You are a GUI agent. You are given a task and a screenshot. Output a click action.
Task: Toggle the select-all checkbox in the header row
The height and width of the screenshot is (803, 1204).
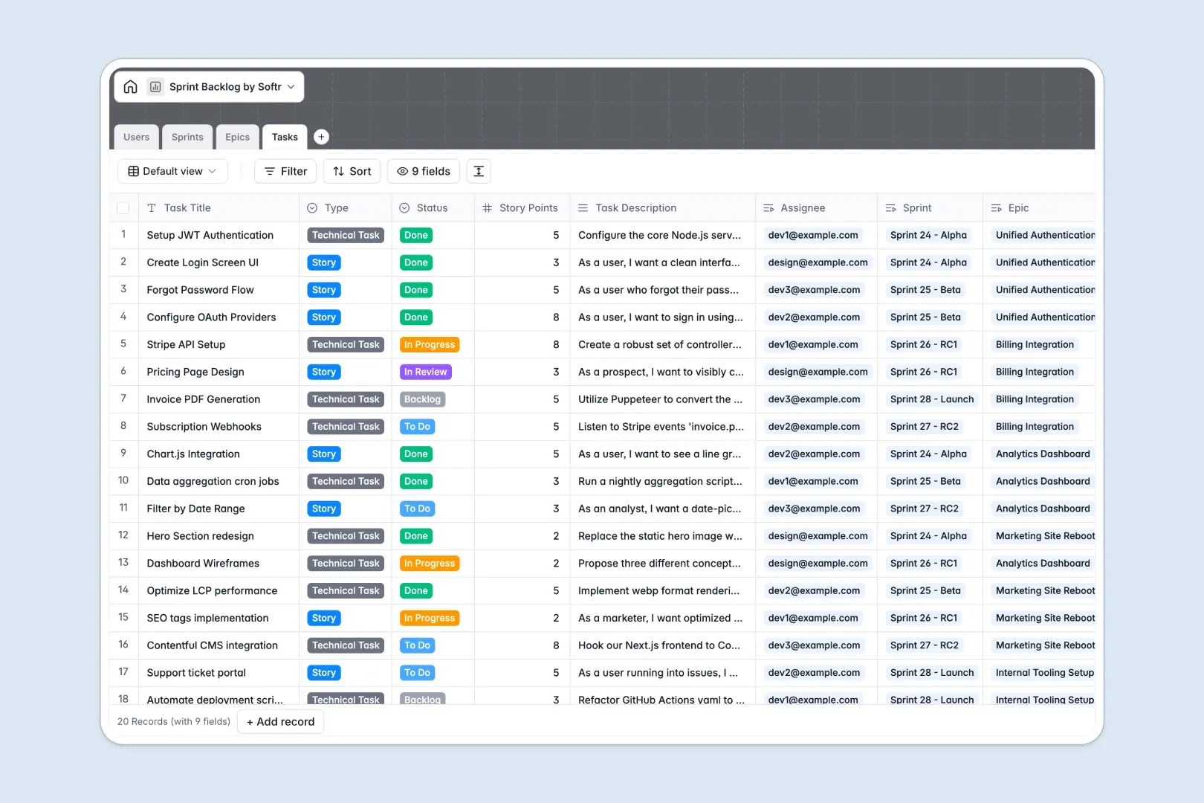click(123, 207)
